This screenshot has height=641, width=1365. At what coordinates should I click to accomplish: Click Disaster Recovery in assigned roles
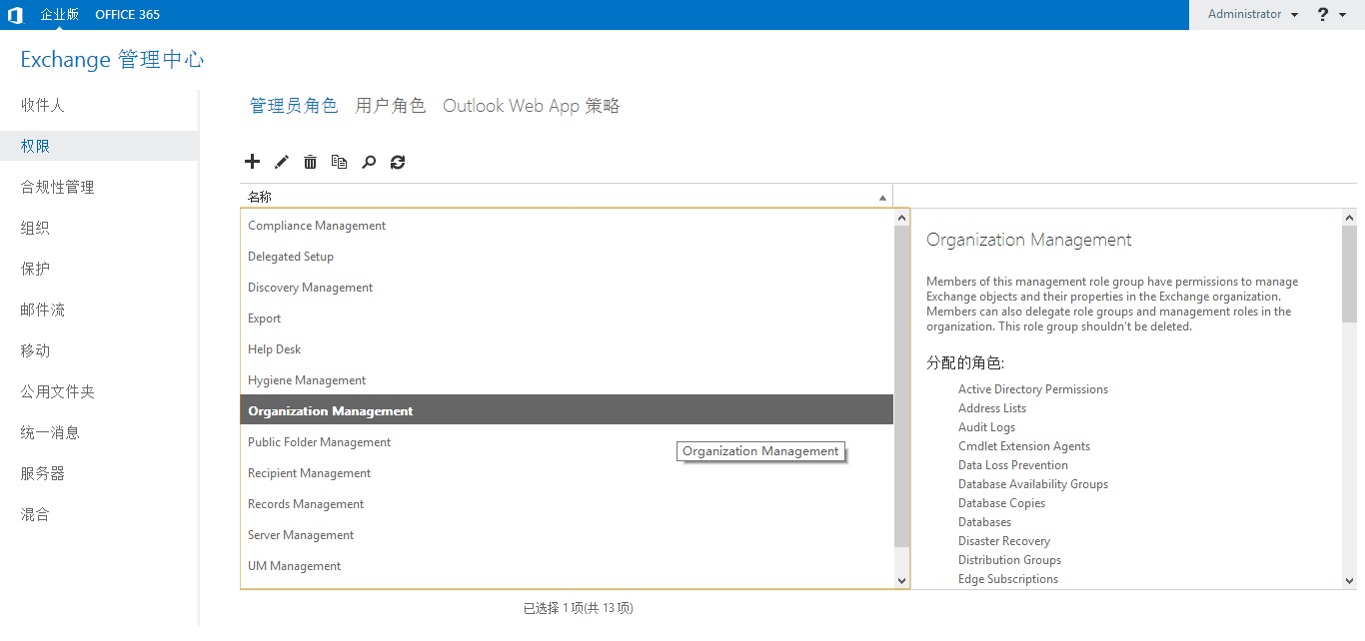[1004, 541]
